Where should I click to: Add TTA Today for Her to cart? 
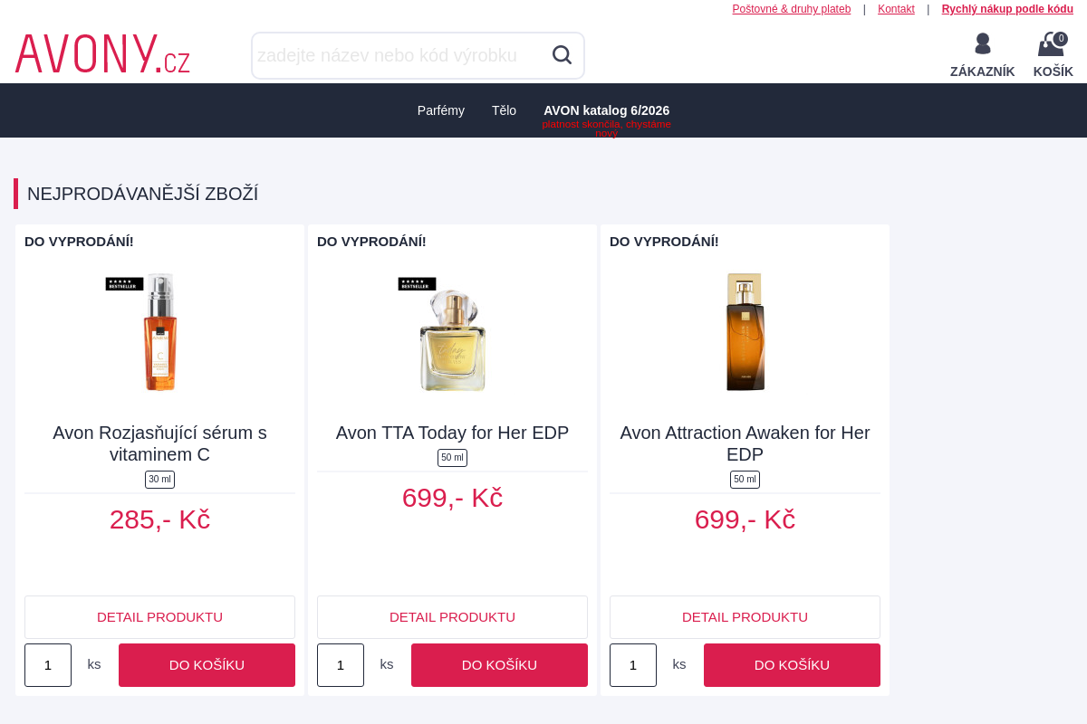499,665
